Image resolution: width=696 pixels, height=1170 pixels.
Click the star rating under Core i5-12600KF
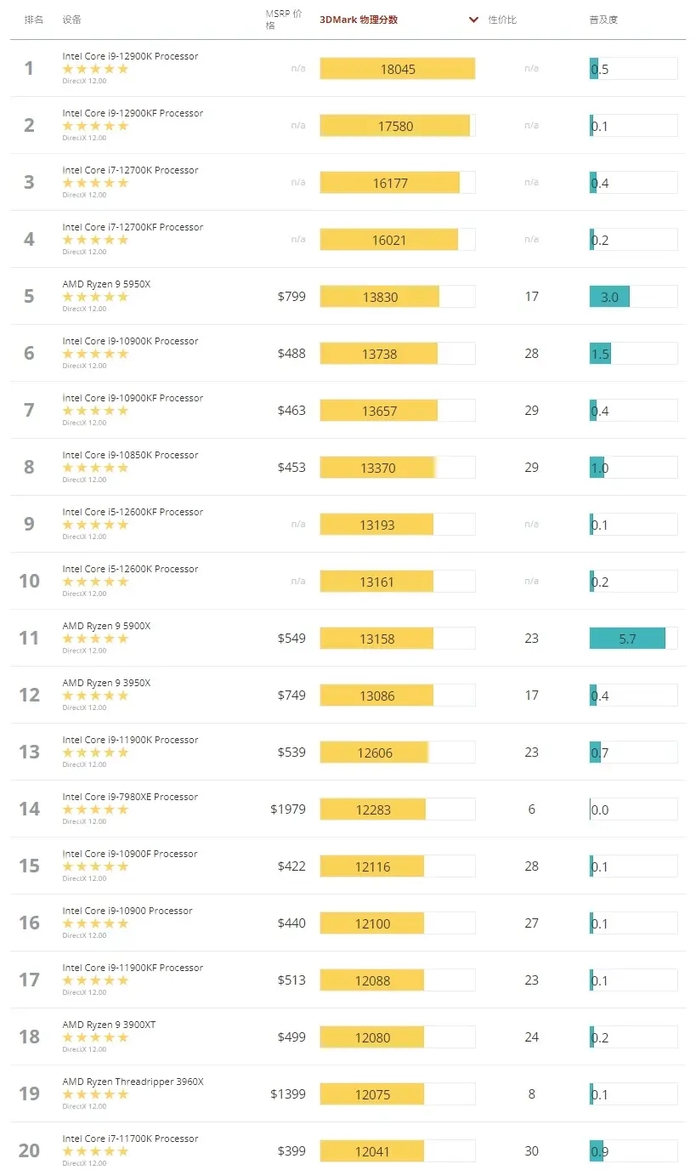click(x=95, y=525)
